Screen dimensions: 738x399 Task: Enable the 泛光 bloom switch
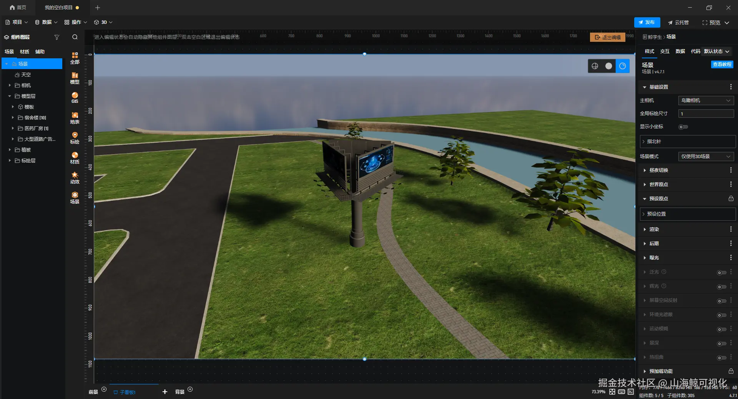click(x=722, y=273)
